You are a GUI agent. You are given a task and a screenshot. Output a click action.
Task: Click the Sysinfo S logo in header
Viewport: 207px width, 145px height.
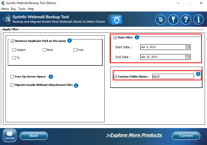(7, 19)
